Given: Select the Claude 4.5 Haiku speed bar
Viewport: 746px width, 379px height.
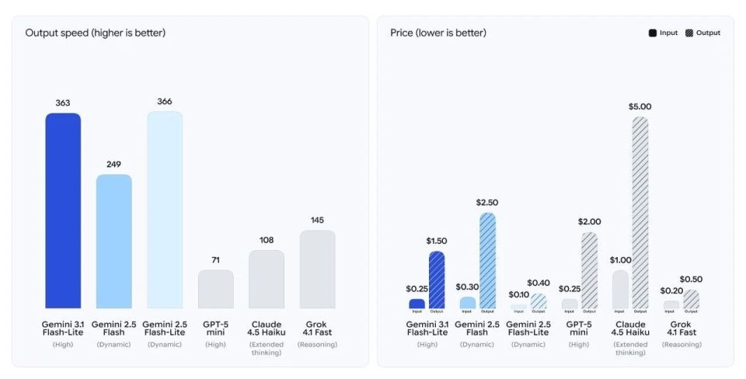Looking at the screenshot, I should coord(267,279).
